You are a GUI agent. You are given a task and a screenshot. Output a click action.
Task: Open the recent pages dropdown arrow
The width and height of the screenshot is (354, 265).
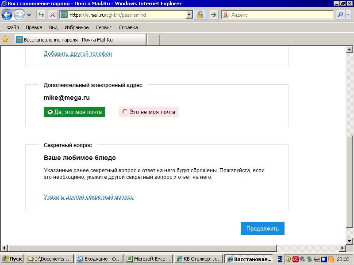coord(29,15)
